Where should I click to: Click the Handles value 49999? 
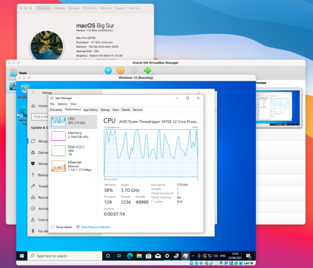point(142,202)
